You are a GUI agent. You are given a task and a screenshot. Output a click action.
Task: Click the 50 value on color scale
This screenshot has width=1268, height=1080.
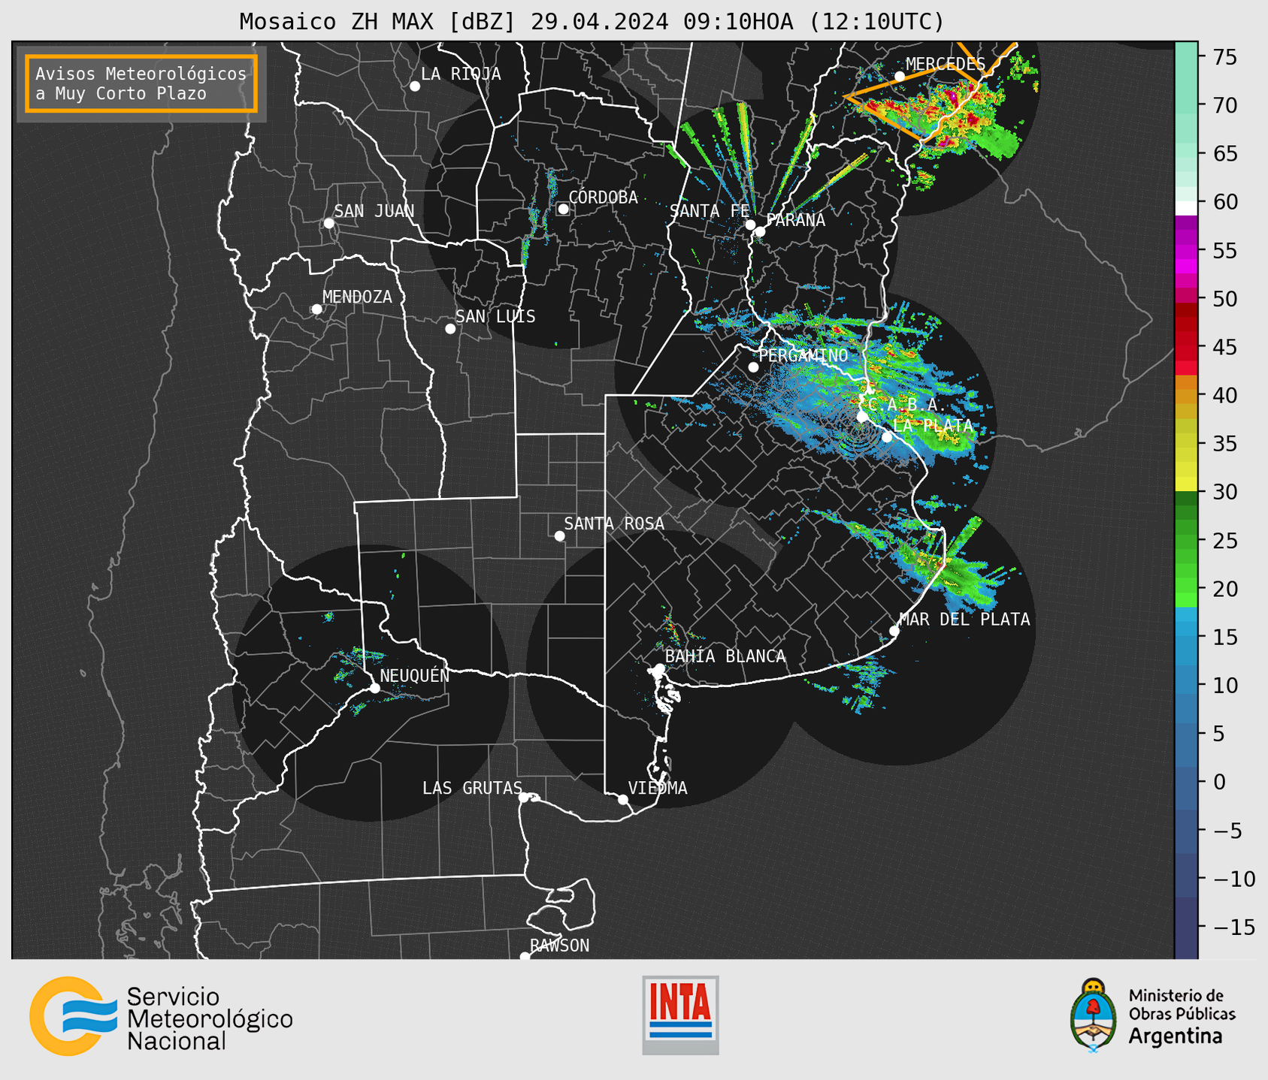tap(1225, 299)
